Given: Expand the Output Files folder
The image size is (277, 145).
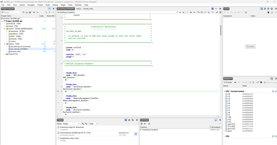Looking at the screenshot, I should pos(4,54).
